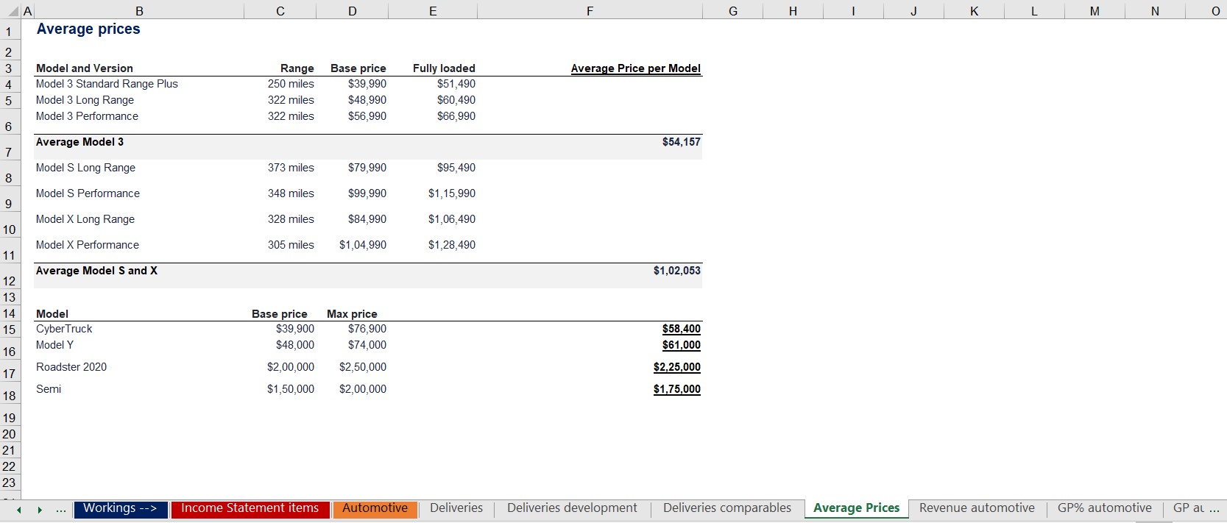Switch to the Deliveries tab
This screenshot has height=523, width=1227.
pos(456,508)
